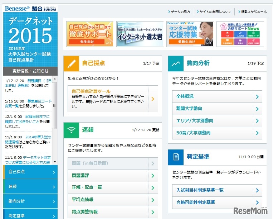Viewport: 273px width, 219px height.
Task: Open データネット判定づけの背景 link
Action: [28, 160]
